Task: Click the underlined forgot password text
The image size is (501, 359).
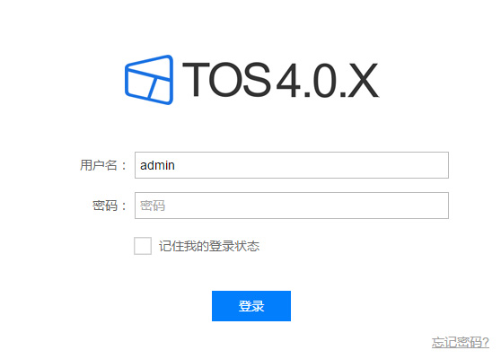Action: point(460,342)
